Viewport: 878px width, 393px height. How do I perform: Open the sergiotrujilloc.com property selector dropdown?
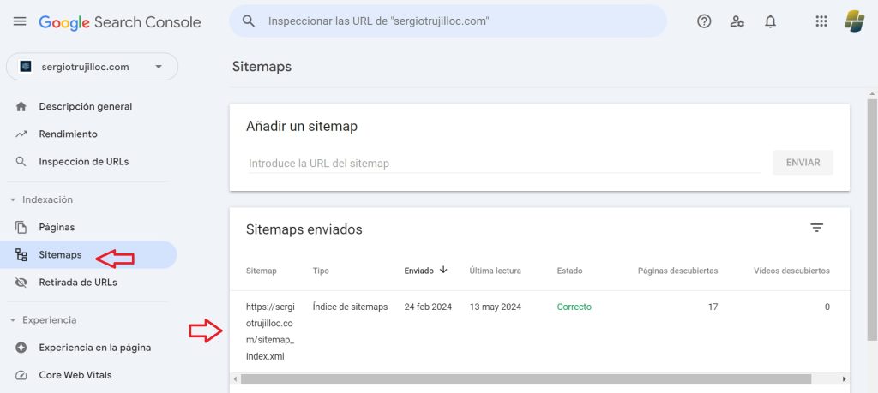[x=92, y=67]
